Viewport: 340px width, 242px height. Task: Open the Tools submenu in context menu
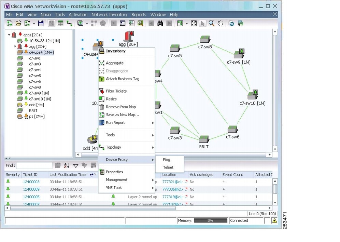110,135
